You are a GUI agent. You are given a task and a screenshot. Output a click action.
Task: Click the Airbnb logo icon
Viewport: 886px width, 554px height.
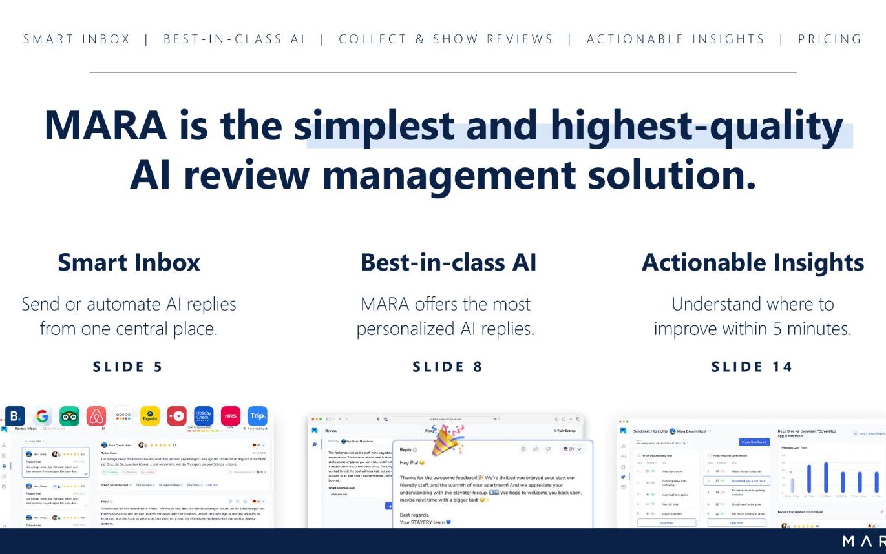tap(96, 416)
